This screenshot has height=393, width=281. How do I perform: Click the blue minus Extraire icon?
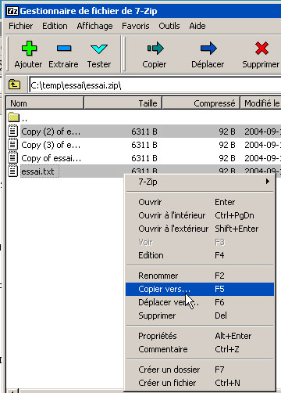point(64,49)
